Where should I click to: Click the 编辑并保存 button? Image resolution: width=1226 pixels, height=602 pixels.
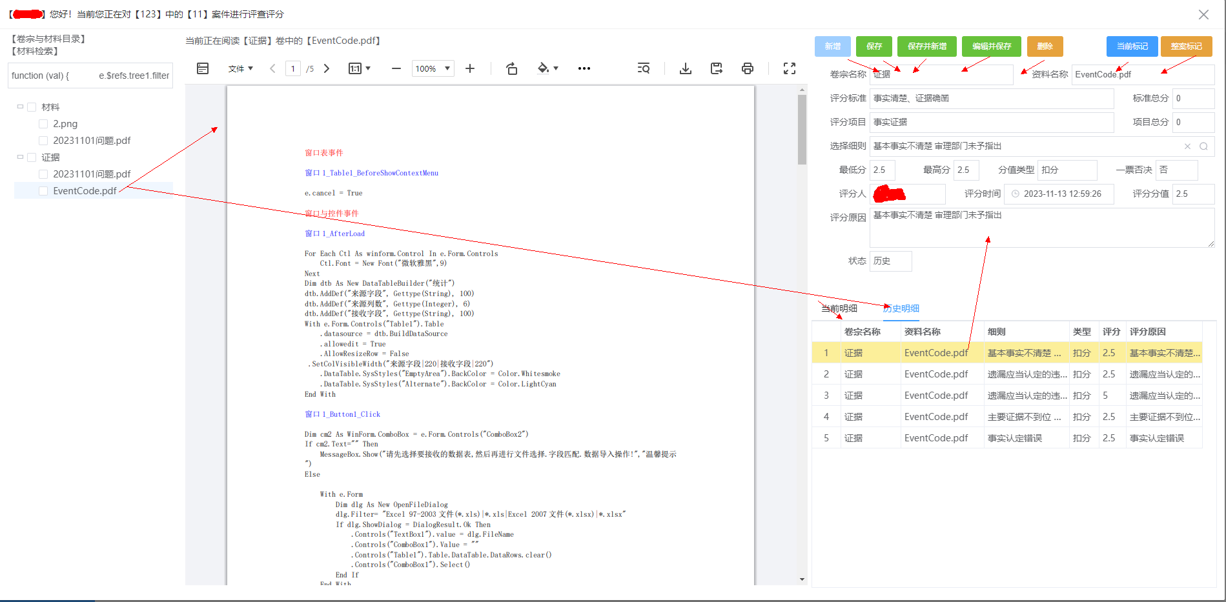click(x=992, y=46)
